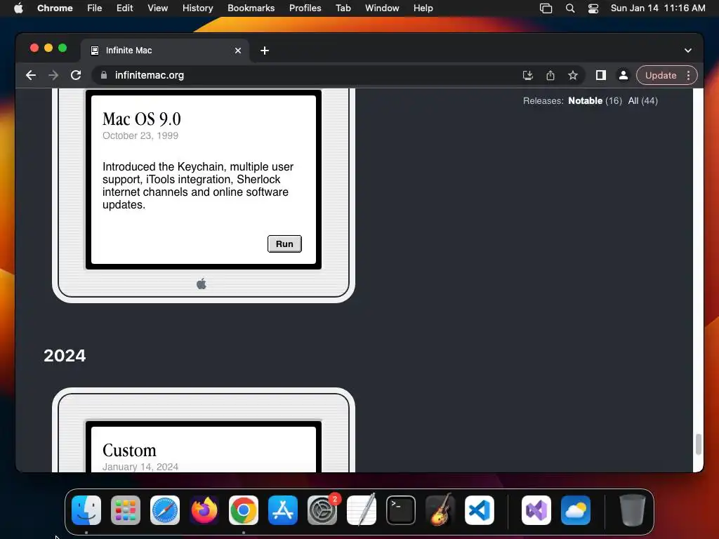719x539 pixels.
Task: Open a new tab
Action: click(265, 51)
